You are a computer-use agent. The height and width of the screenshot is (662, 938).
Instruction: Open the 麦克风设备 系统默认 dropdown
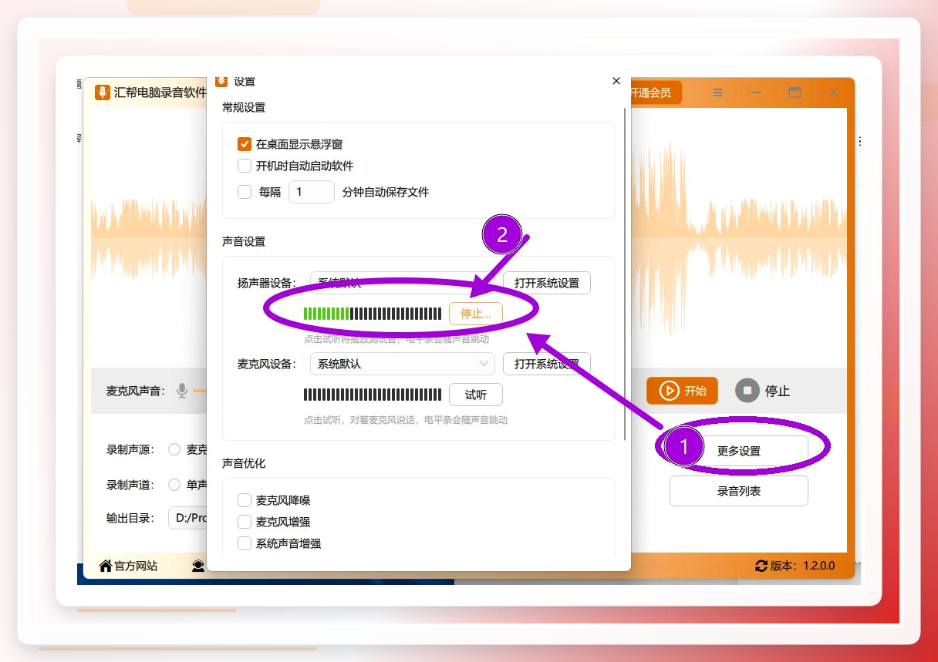[x=403, y=364]
